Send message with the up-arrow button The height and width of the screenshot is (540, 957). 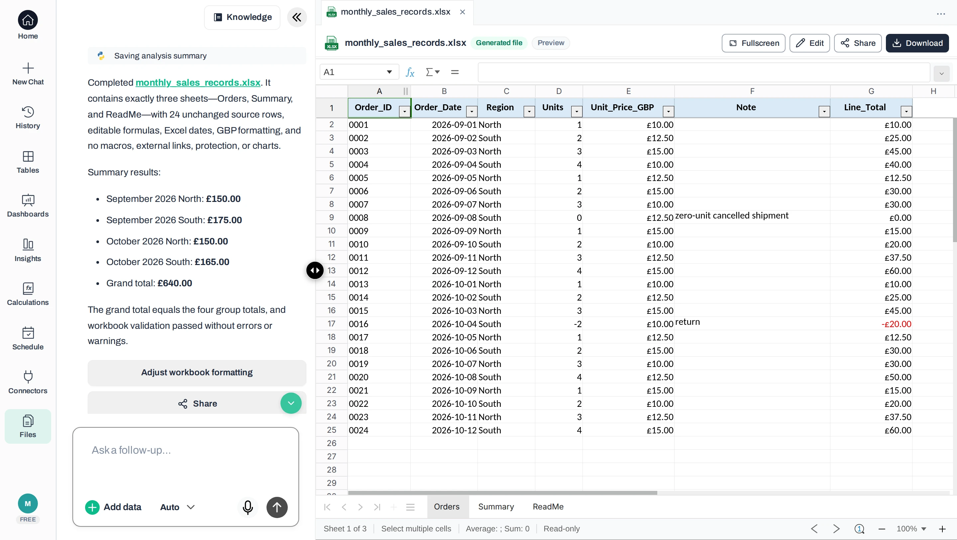tap(277, 507)
